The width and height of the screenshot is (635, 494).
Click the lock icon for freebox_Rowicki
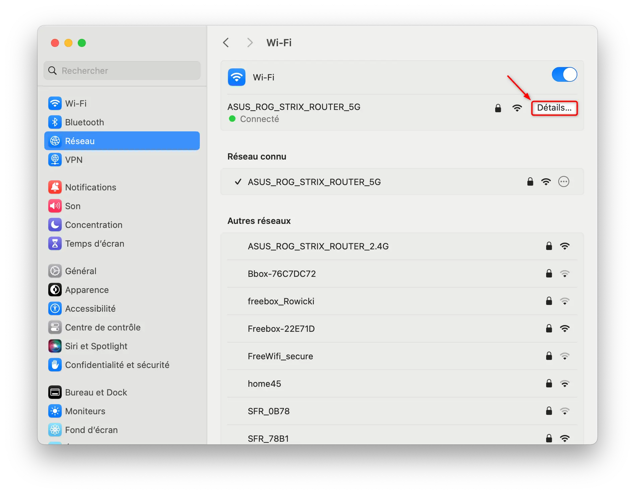point(549,301)
